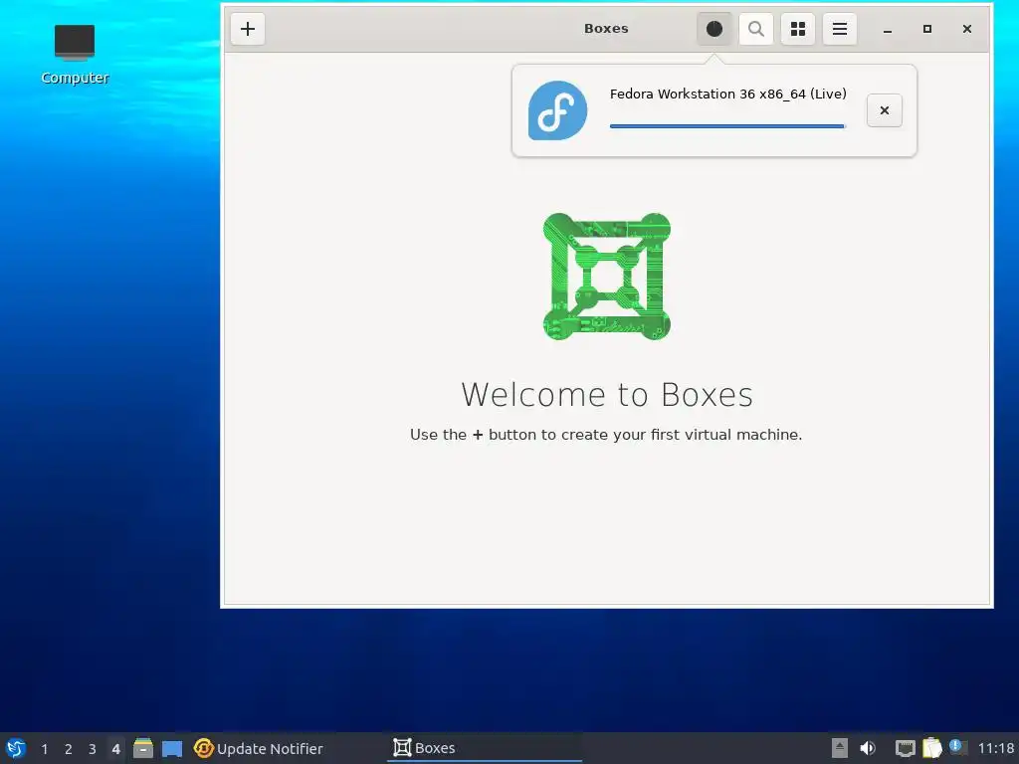Open the Boxes hamburger menu
This screenshot has height=764, width=1019.
click(840, 29)
